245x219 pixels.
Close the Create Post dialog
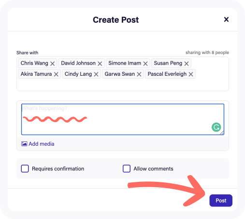[226, 19]
